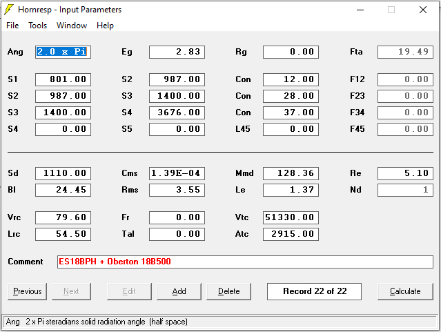Open the Tools menu
Image resolution: width=441 pixels, height=332 pixels.
click(x=38, y=26)
